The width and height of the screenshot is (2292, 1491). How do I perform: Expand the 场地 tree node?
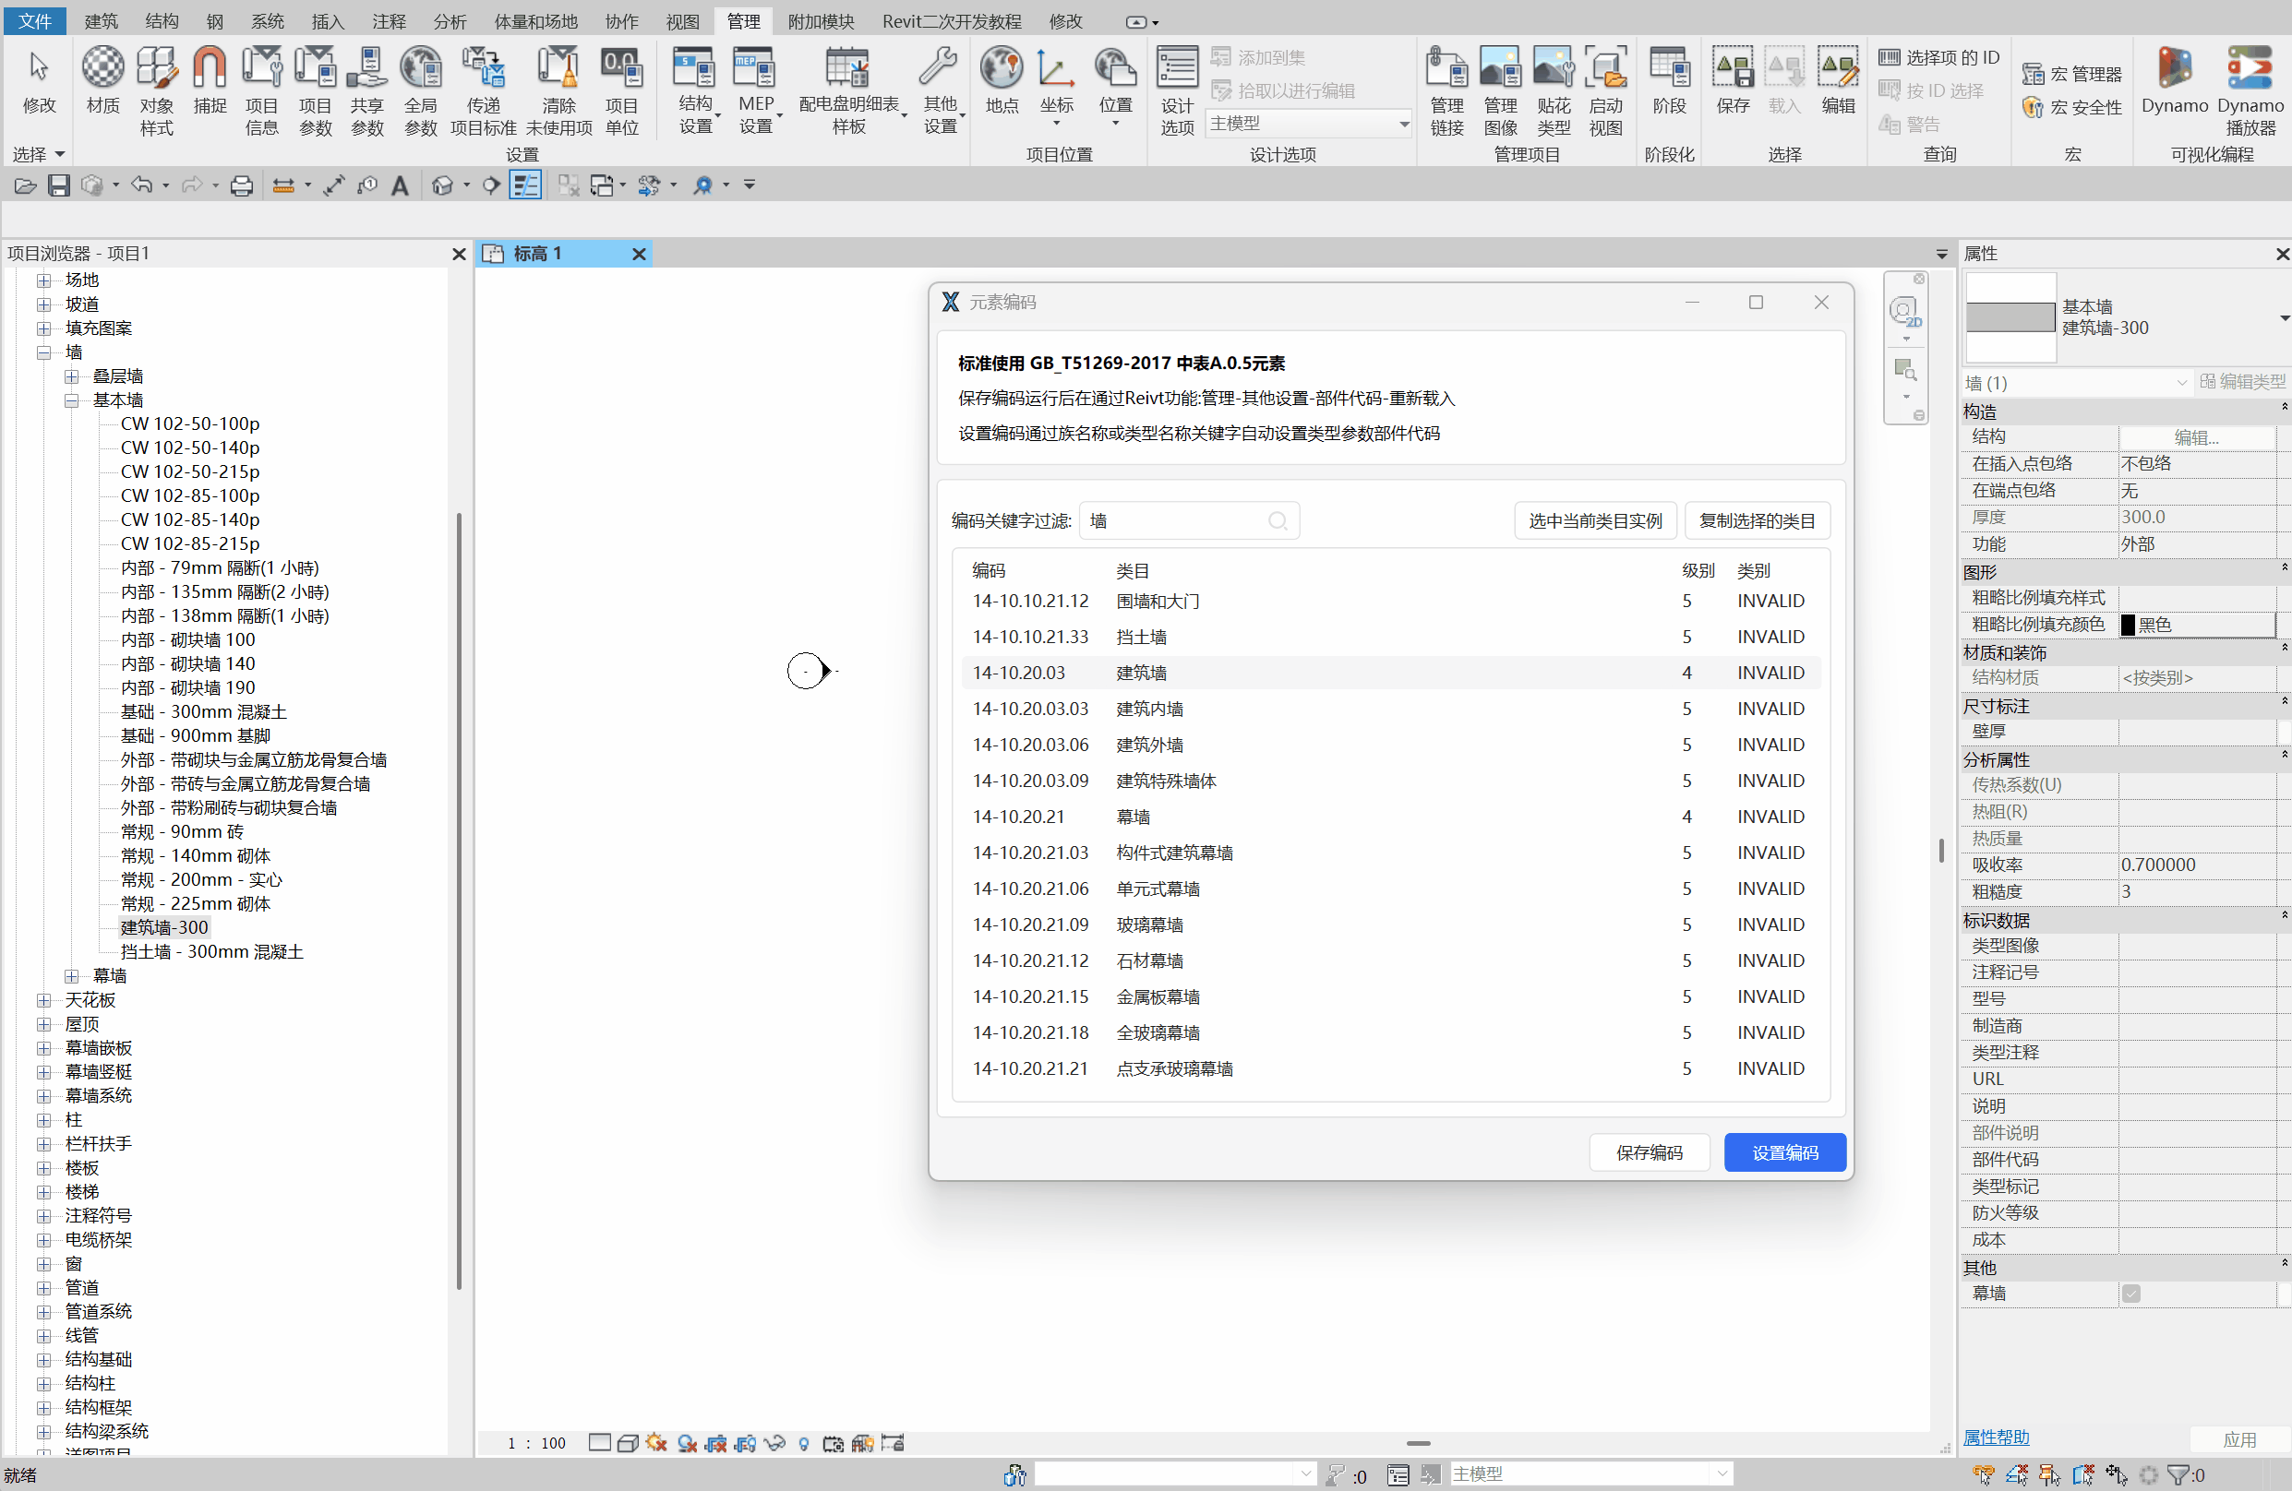tap(43, 280)
